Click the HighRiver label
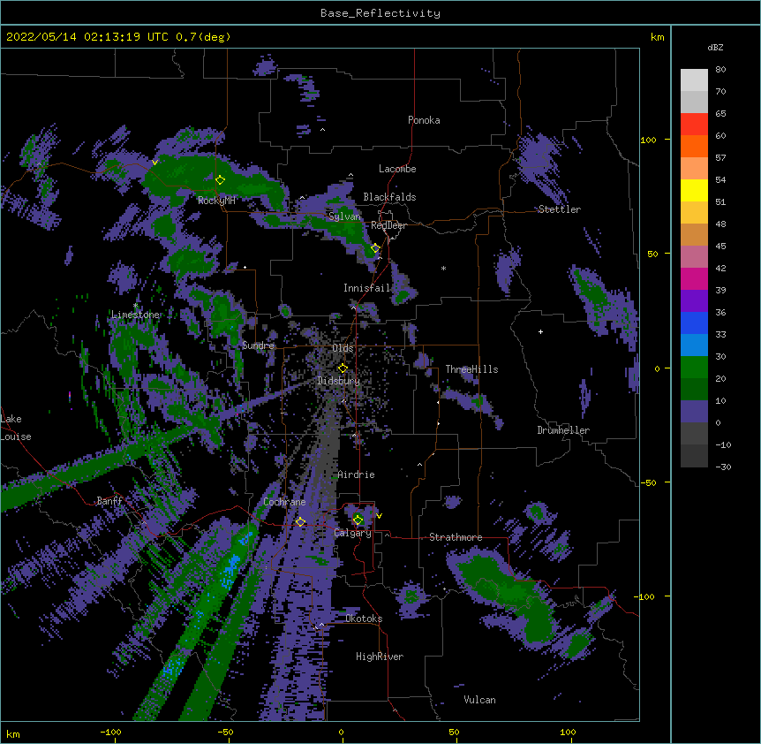761x744 pixels. [380, 657]
